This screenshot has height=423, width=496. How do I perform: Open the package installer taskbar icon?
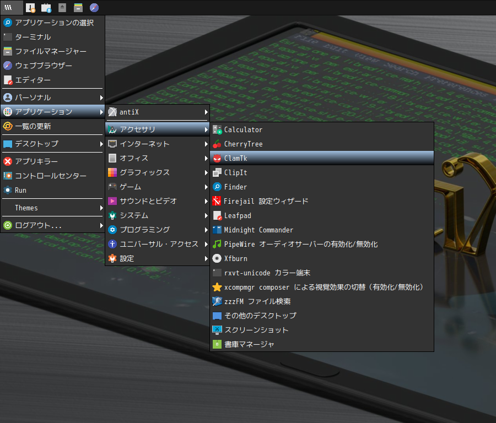pyautogui.click(x=46, y=8)
